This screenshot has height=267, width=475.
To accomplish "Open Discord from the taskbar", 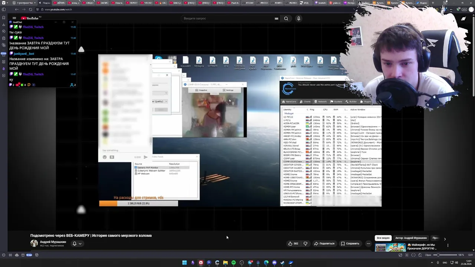I will (x=274, y=263).
